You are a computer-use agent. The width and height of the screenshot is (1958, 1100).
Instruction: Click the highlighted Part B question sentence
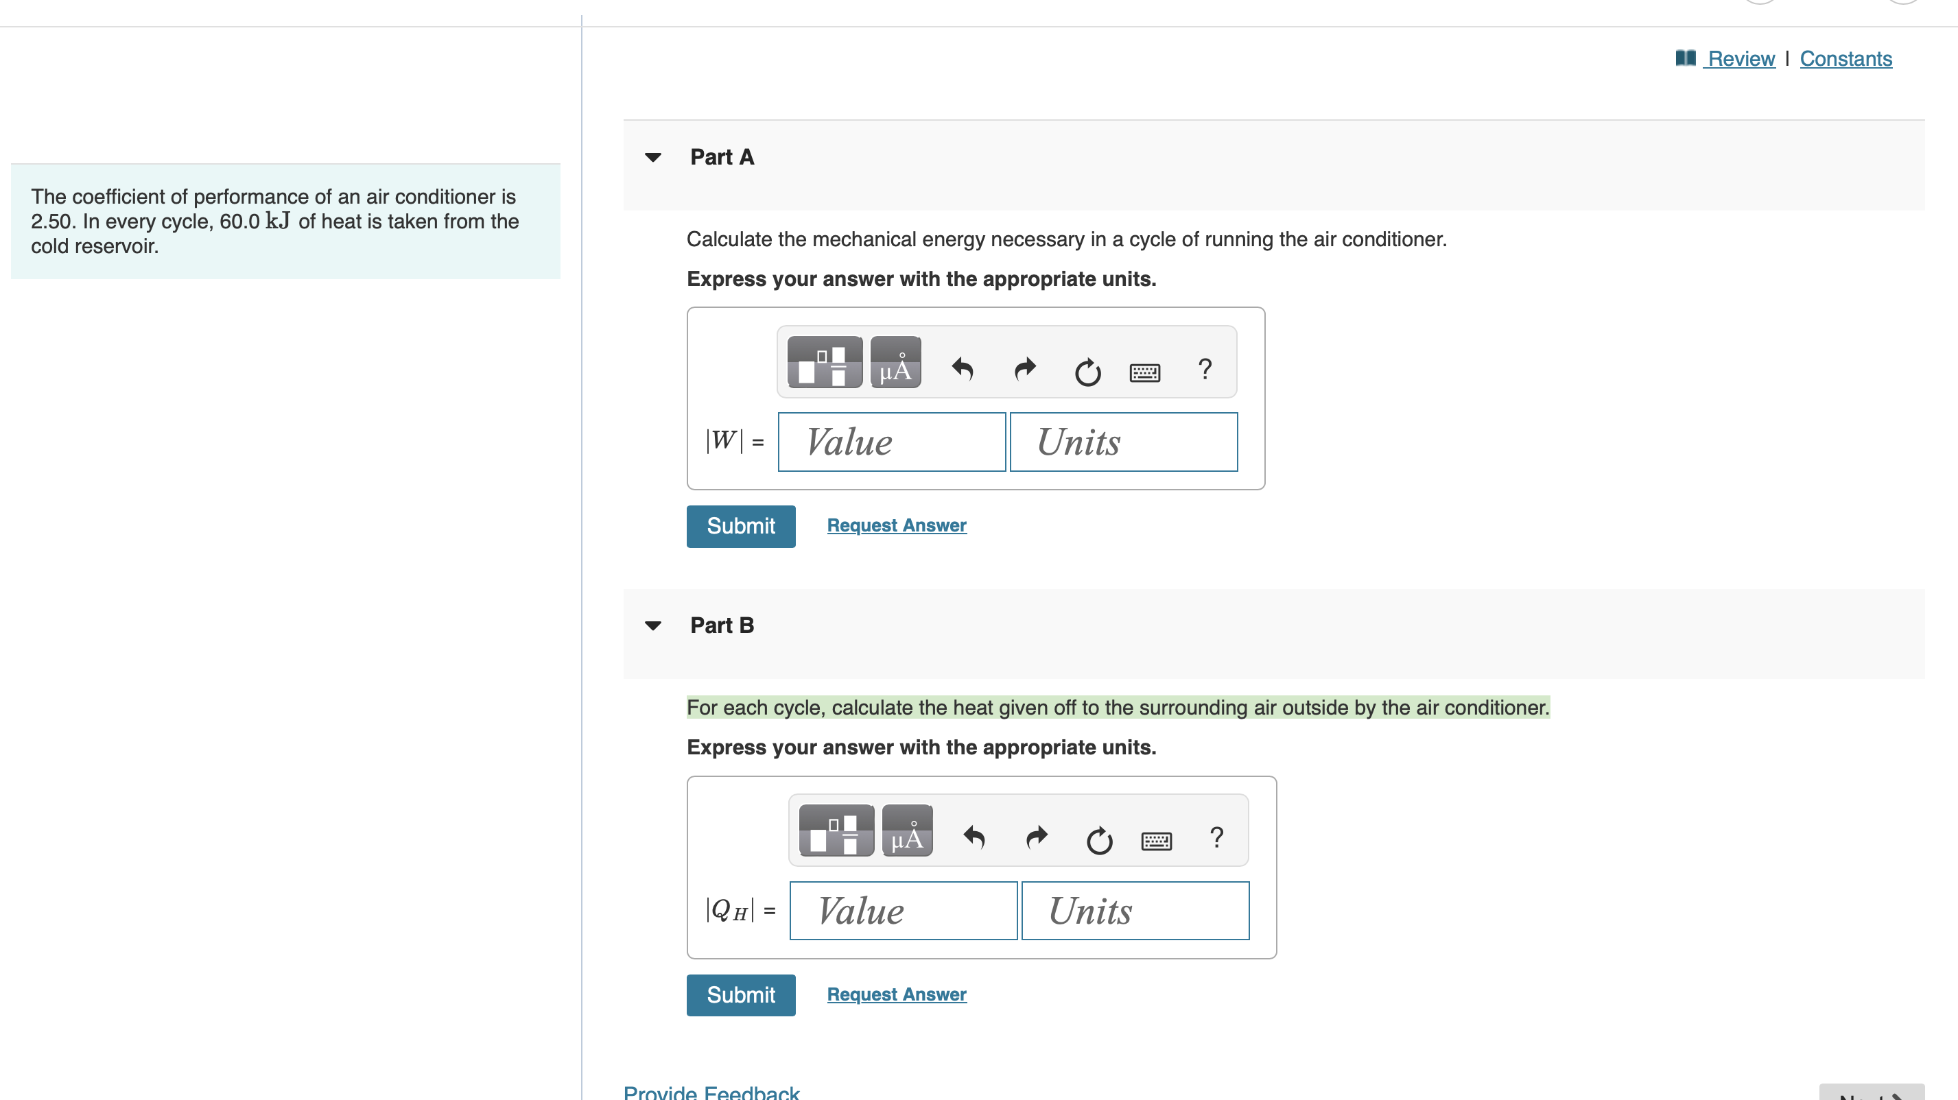[x=1118, y=708]
